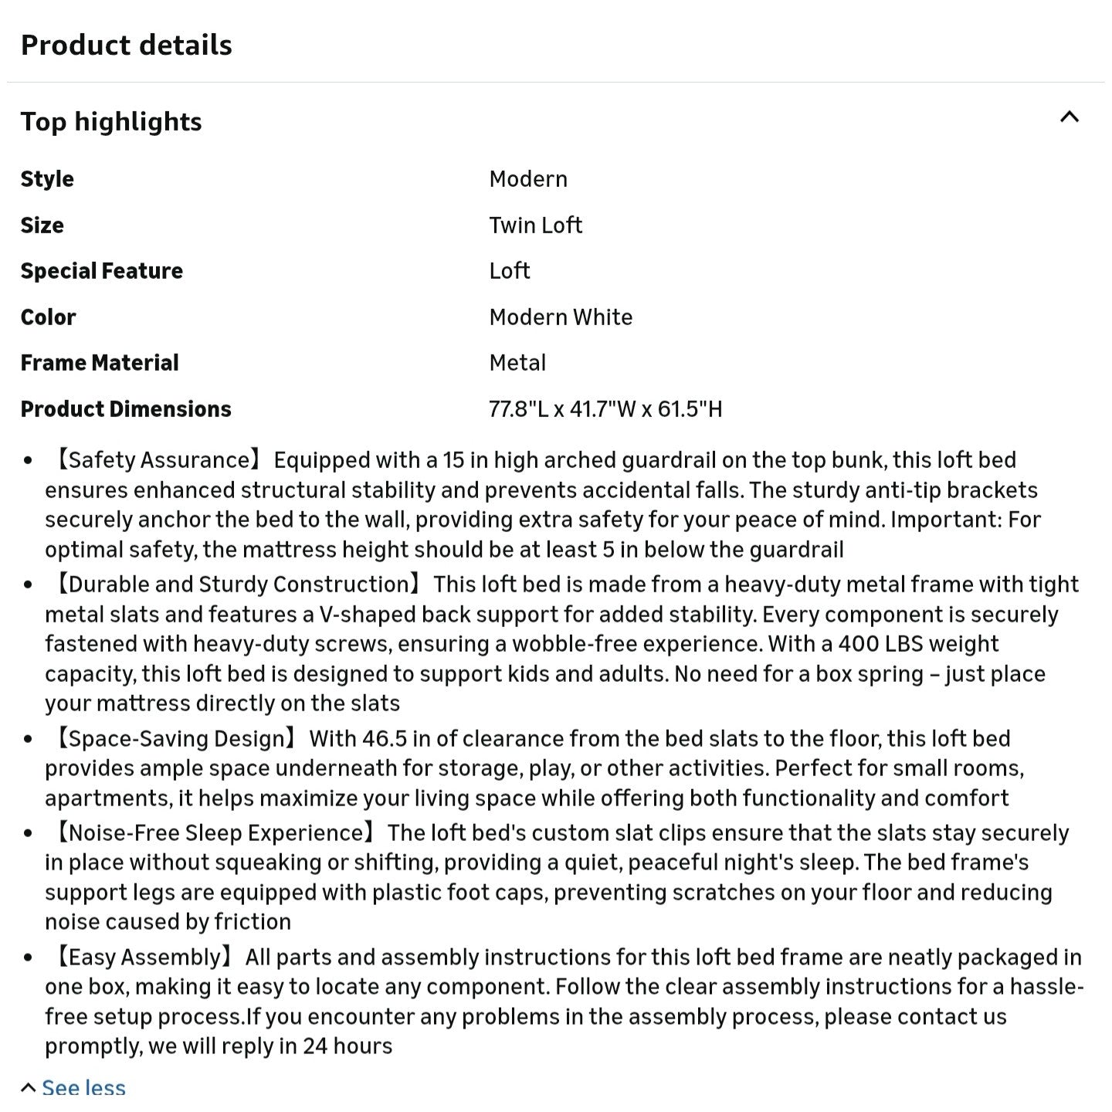Click the Noise-Free Sleep Experience bullet heading

click(x=214, y=833)
